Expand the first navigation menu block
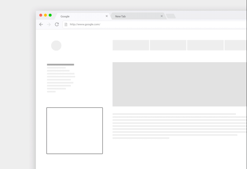Image resolution: width=247 pixels, height=169 pixels. coord(131,45)
